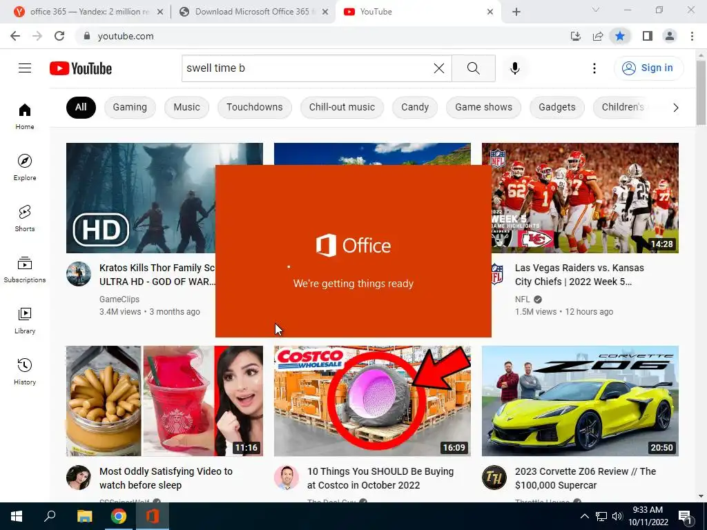Select the Music filter chip
The image size is (707, 530).
tap(186, 107)
